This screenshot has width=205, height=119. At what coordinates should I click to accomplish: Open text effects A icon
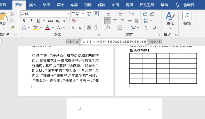pyautogui.click(x=24, y=28)
